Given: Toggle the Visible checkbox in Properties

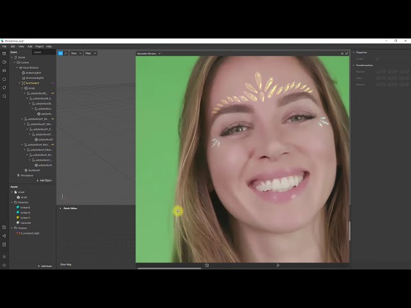Looking at the screenshot, I should 377,59.
